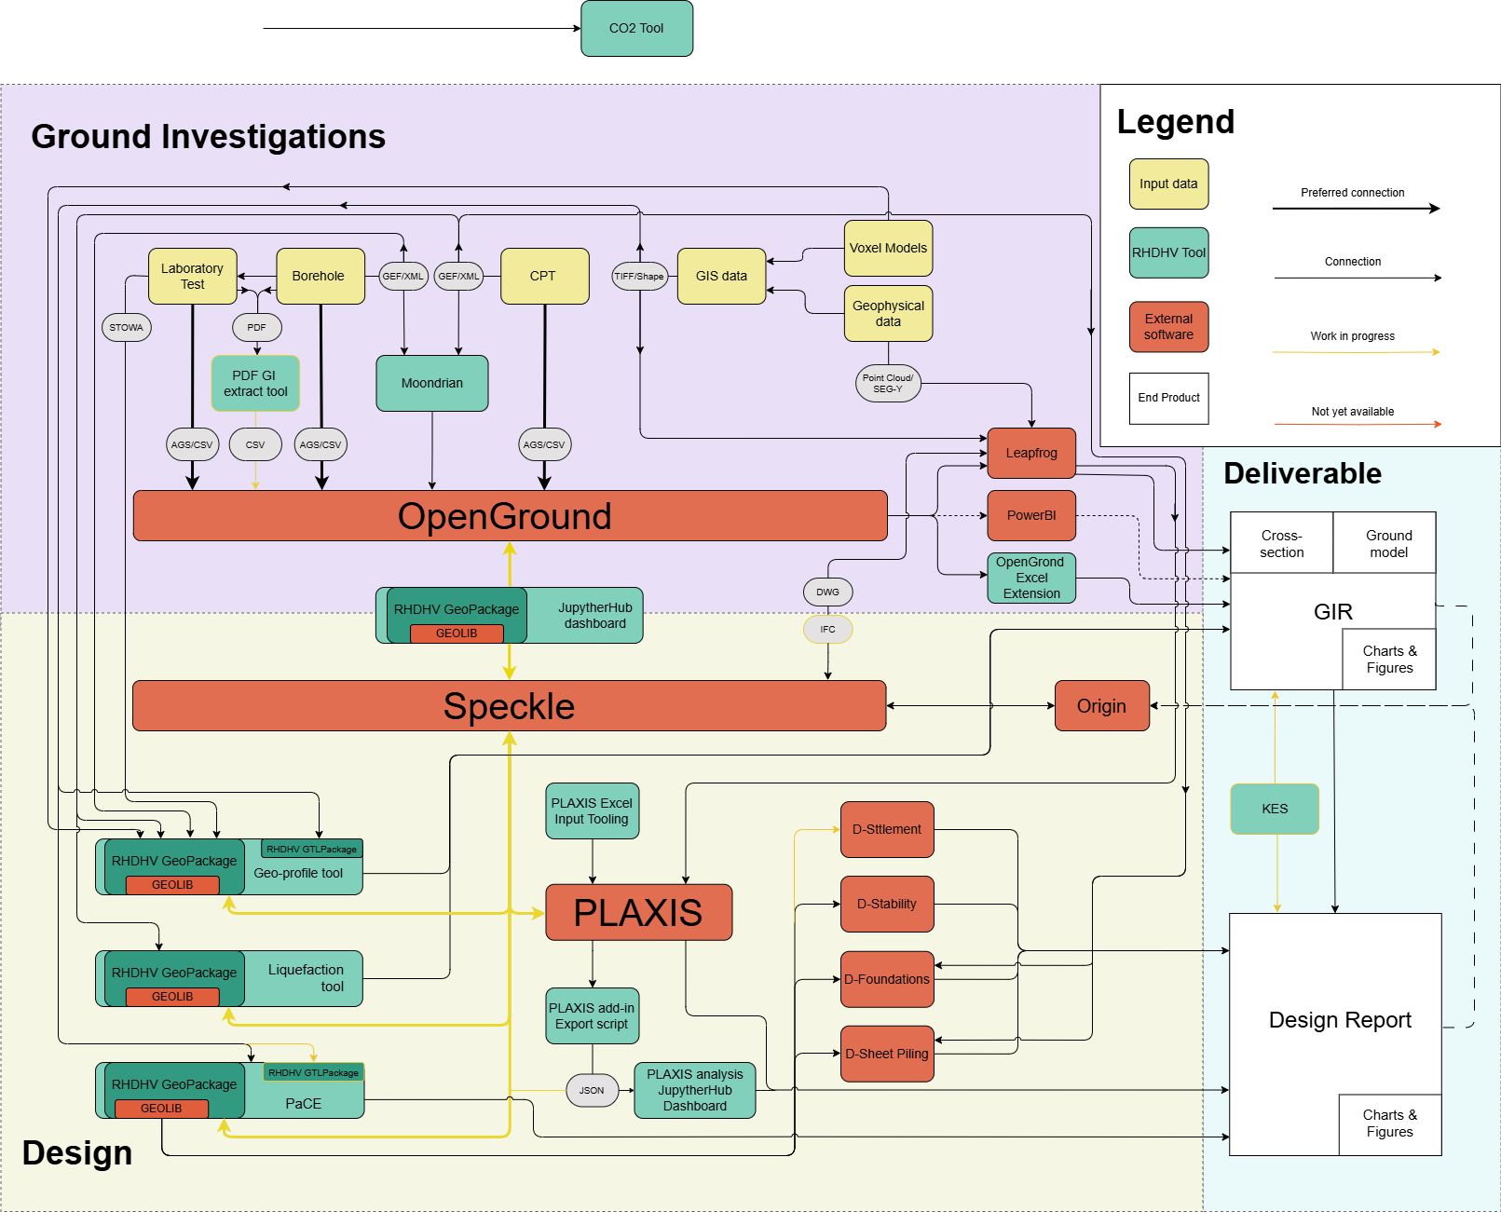Click PLAXIS analysis JupytherHub Dashboard node
This screenshot has width=1501, height=1212.
click(x=695, y=1090)
